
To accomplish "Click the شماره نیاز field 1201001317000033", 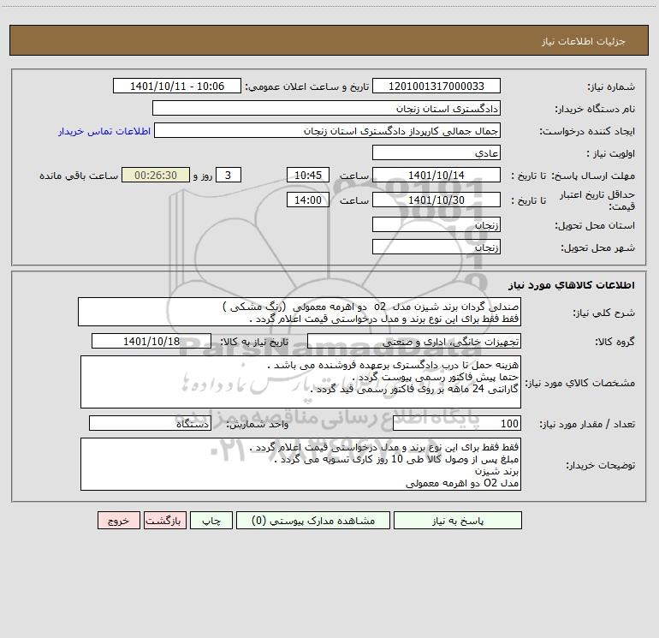I will click(436, 86).
